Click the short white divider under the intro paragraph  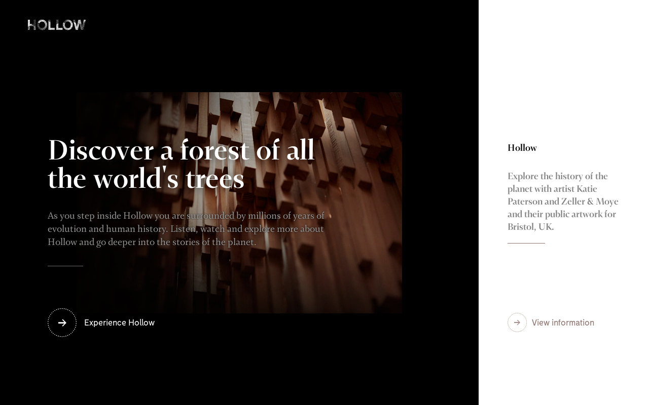[65, 266]
